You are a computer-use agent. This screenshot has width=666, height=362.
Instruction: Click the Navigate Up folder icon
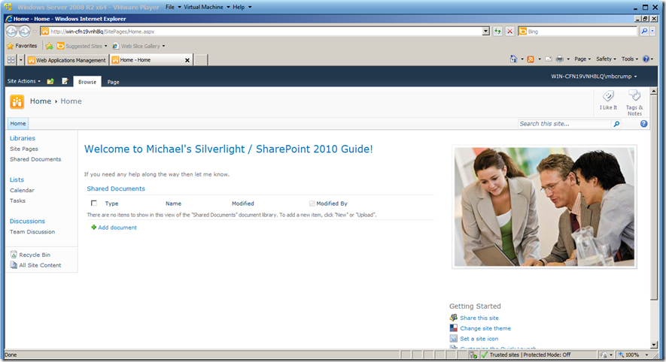pos(50,81)
